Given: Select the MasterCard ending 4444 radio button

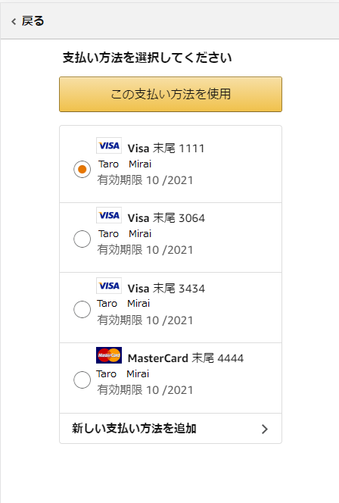Looking at the screenshot, I should 82,380.
